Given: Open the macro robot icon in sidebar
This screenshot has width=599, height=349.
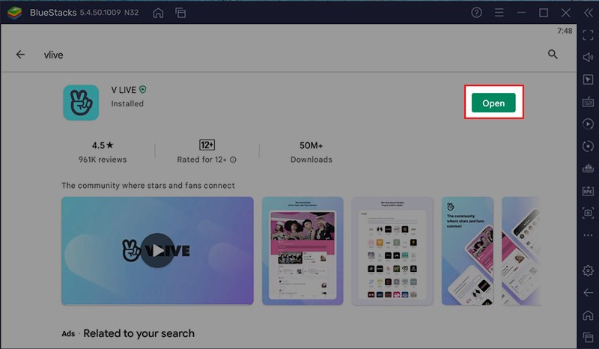Looking at the screenshot, I should (x=588, y=169).
